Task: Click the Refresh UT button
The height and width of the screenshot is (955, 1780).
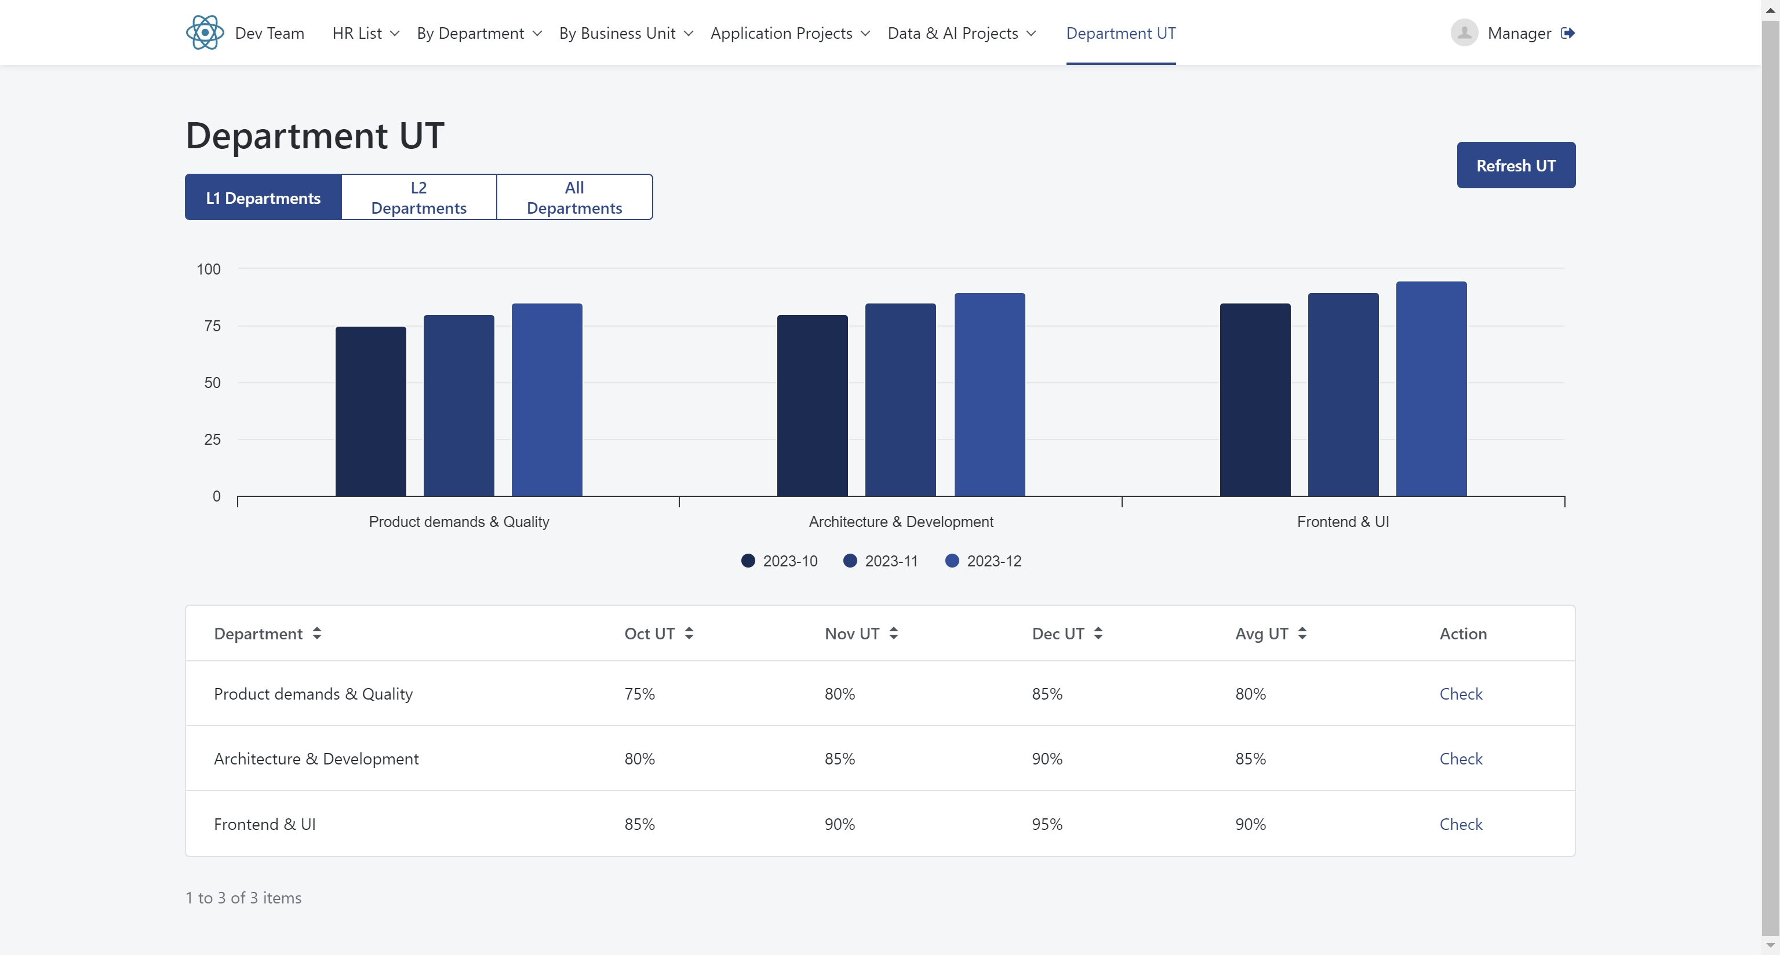Action: [1516, 165]
